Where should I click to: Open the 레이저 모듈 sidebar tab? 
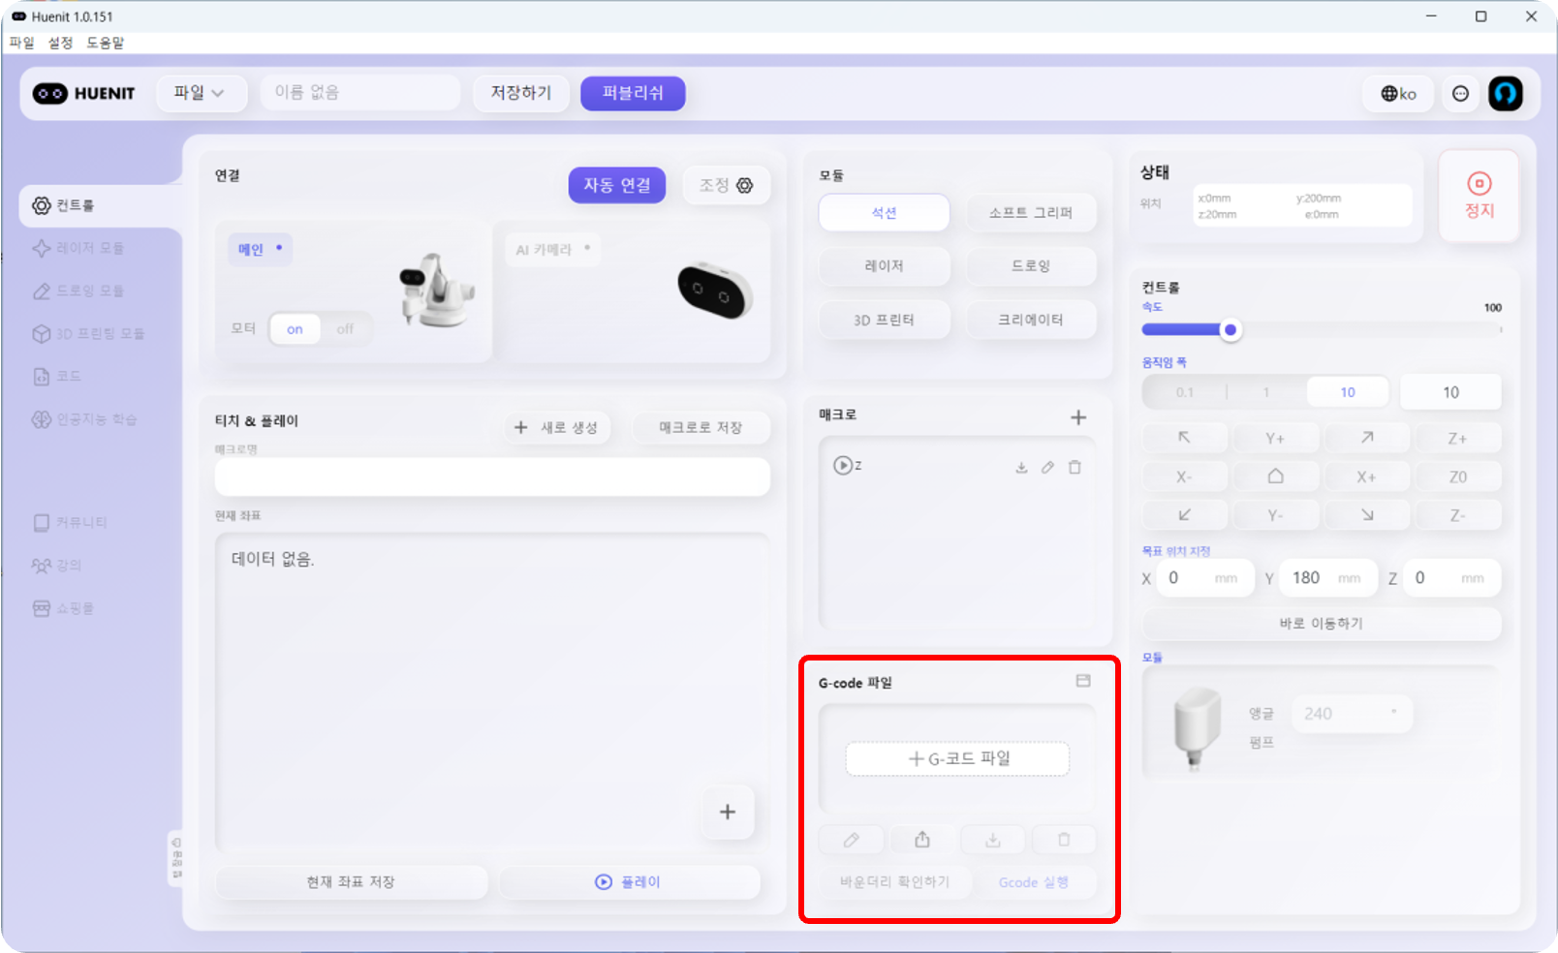(x=89, y=248)
